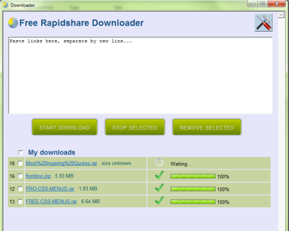Check the box for download 18
289x231 pixels.
coord(20,163)
